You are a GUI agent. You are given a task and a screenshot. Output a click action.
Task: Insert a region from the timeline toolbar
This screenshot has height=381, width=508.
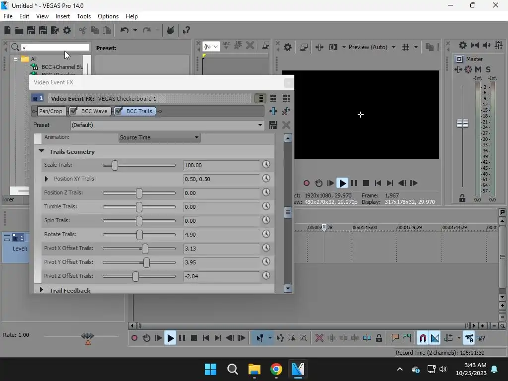407,338
